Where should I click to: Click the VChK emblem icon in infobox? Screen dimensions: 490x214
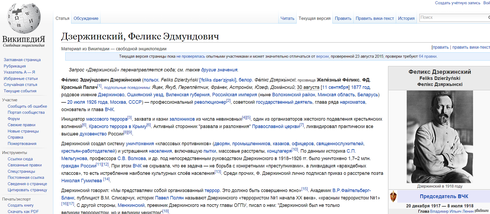pyautogui.click(x=393, y=196)
